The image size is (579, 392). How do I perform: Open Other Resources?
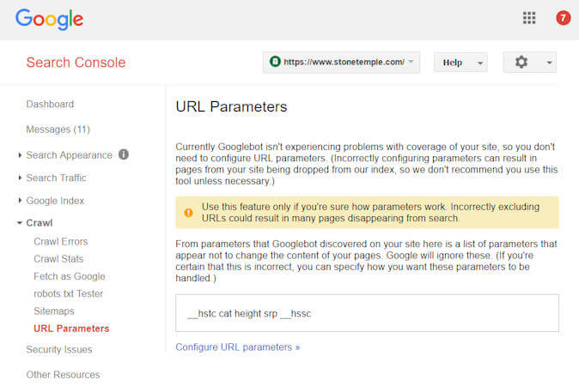tap(63, 375)
